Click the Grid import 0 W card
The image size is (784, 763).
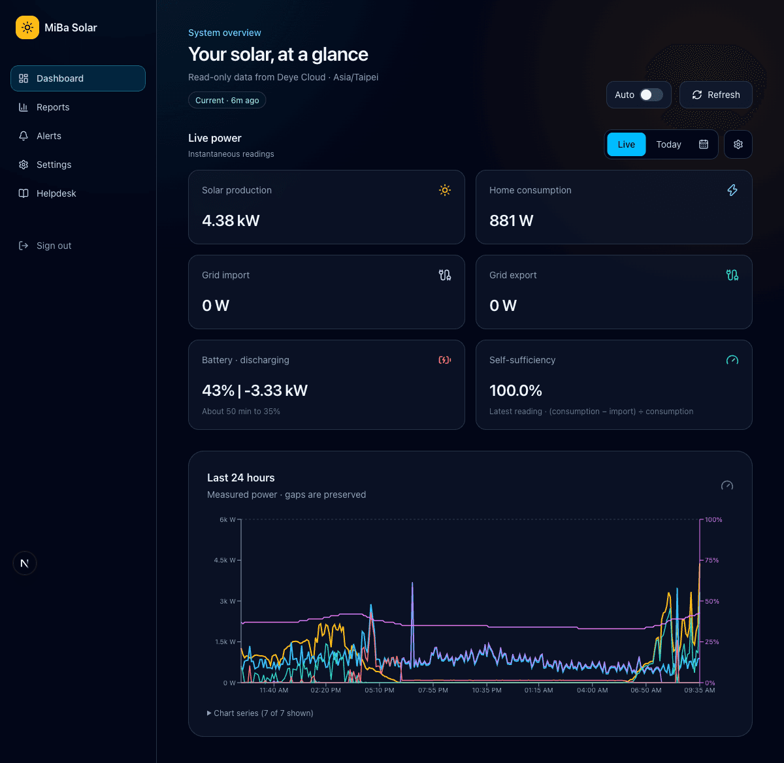tap(327, 292)
